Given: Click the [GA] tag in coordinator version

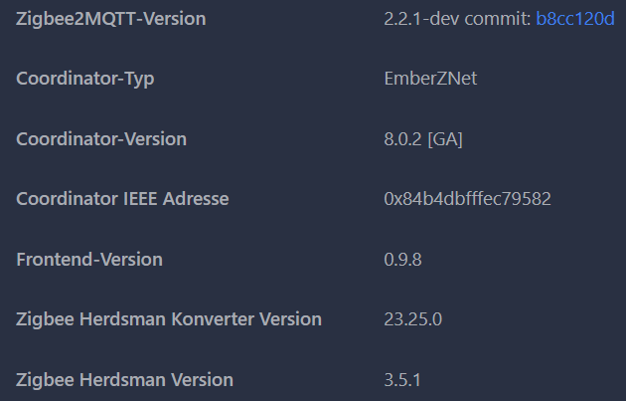Looking at the screenshot, I should 445,139.
